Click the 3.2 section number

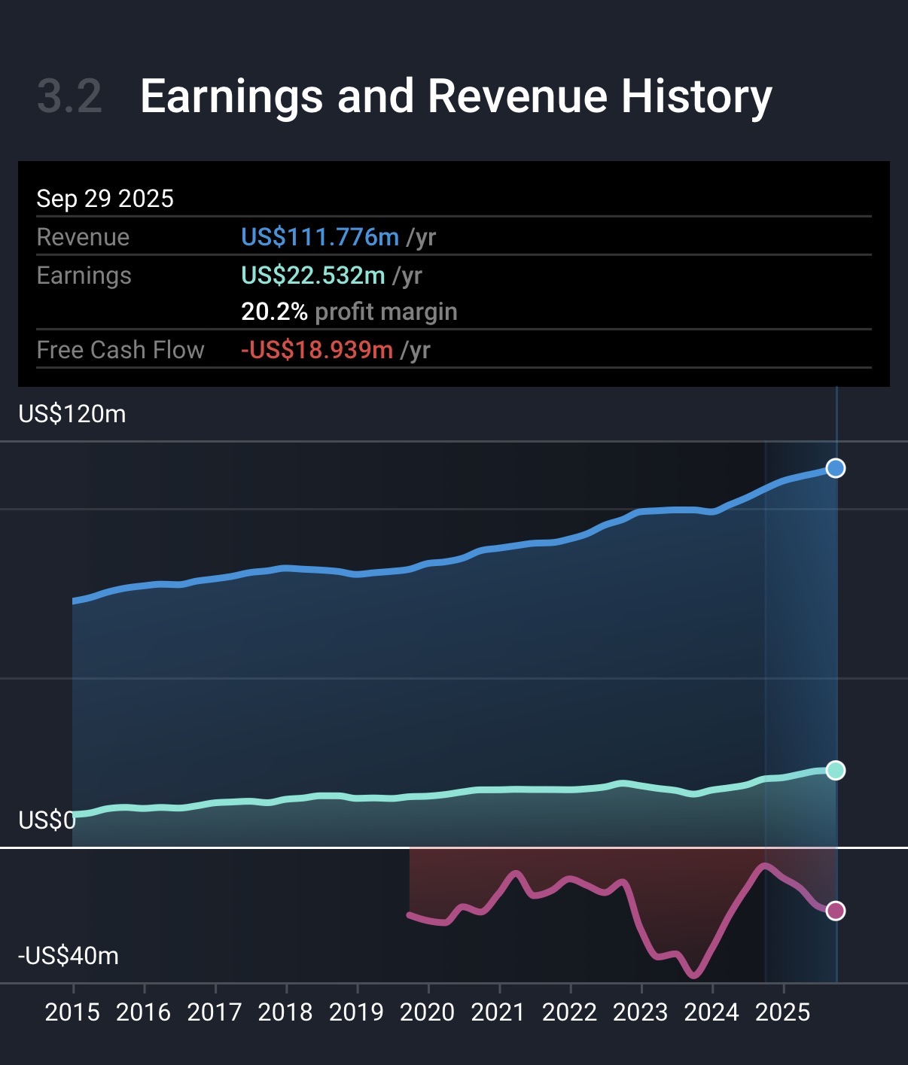click(69, 96)
